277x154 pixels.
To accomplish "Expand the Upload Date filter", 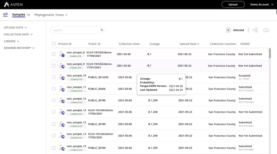I will click(x=15, y=28).
